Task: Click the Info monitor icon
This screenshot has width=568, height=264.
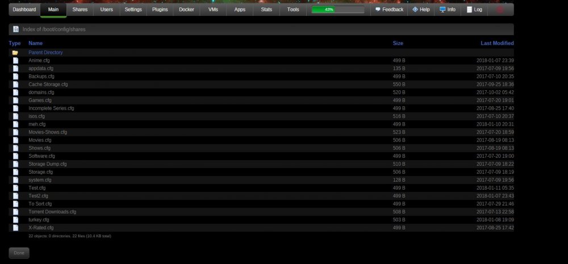Action: [x=442, y=10]
